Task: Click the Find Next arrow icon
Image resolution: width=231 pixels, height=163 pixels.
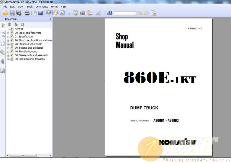Action: (146, 13)
